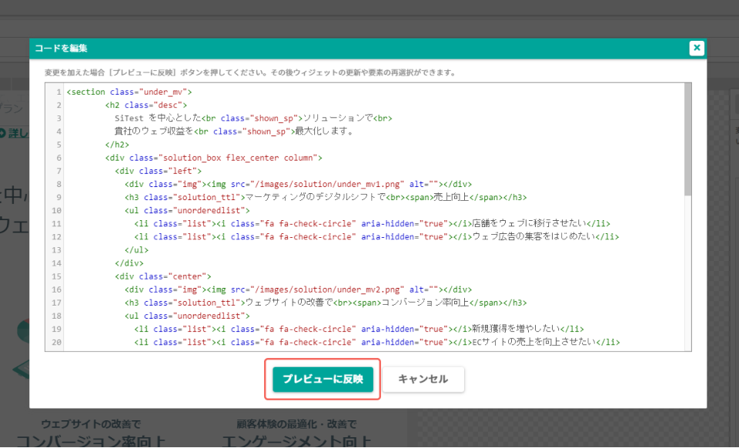Place cursor in the section class="under_mv" line

point(129,92)
